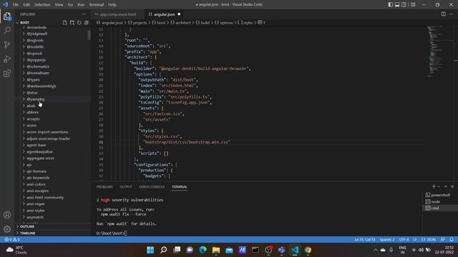Viewport: 458px width, 257px height.
Task: Open editor more actions menu
Action: click(x=452, y=14)
